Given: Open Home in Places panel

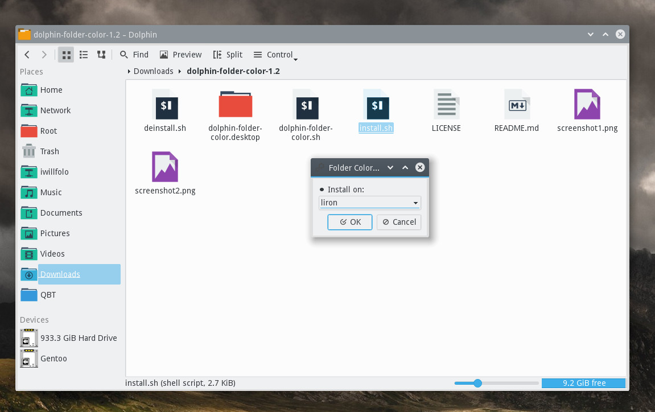Looking at the screenshot, I should click(x=70, y=90).
